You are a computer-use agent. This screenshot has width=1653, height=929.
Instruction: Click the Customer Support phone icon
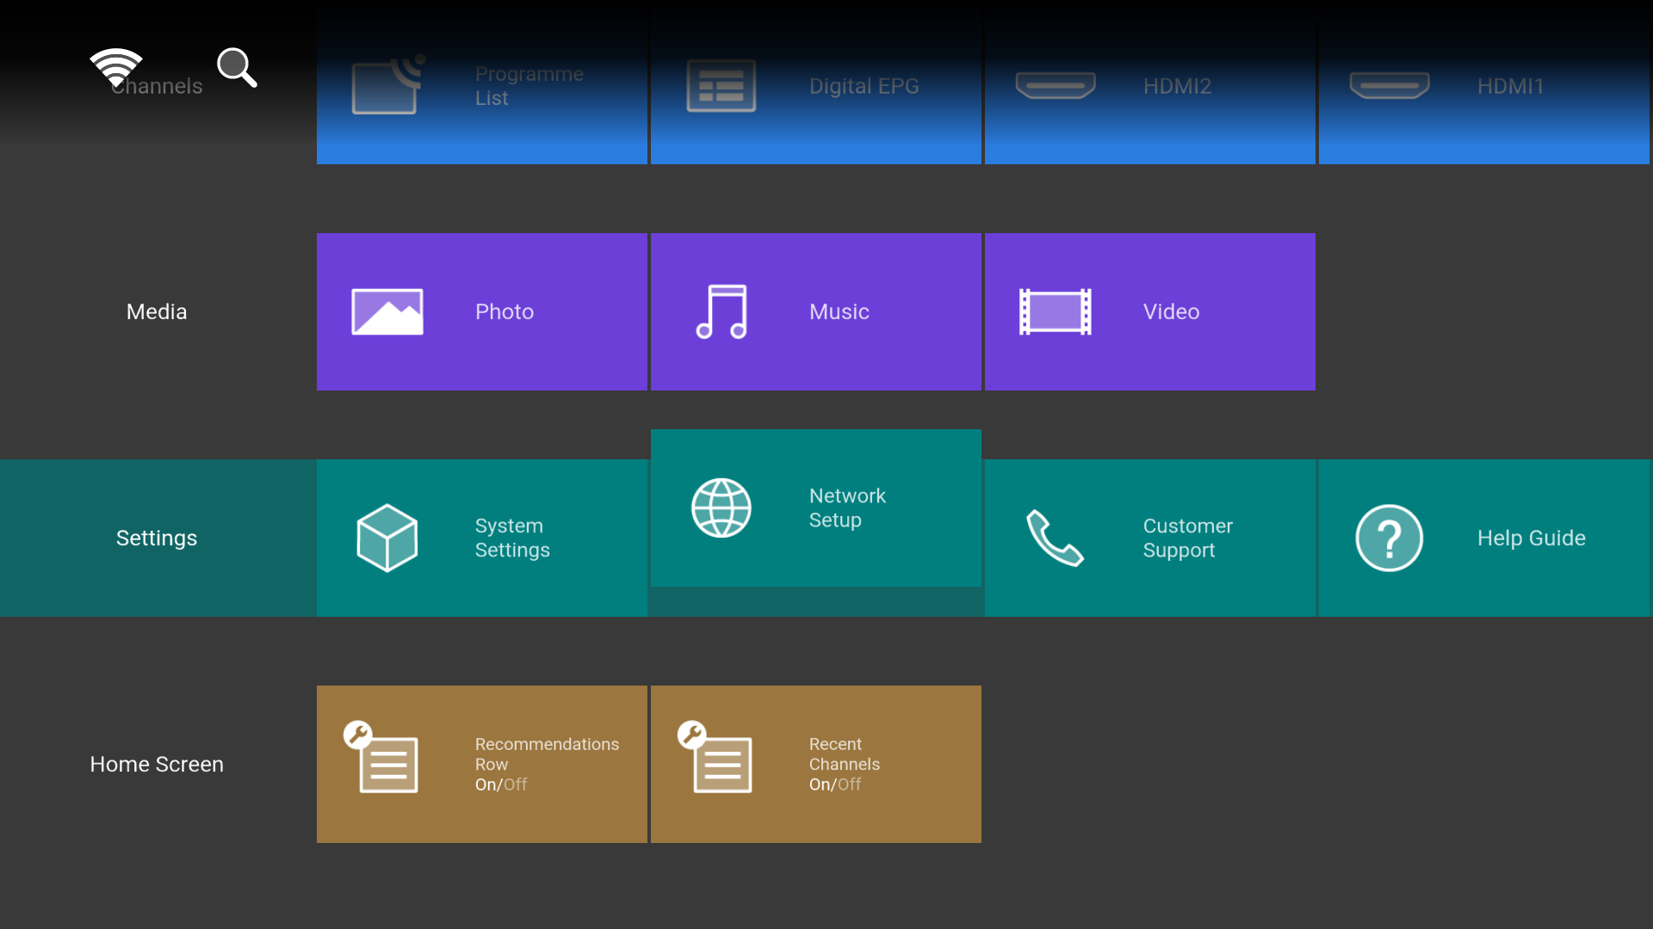point(1056,538)
